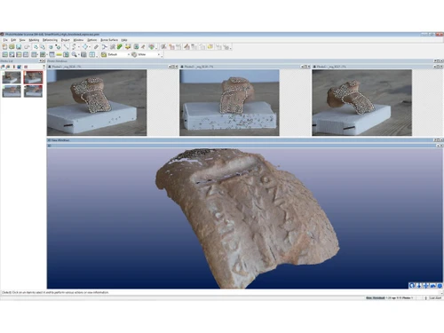Click the last icon in 3D viewer corner
444x333 pixels.
(440, 285)
